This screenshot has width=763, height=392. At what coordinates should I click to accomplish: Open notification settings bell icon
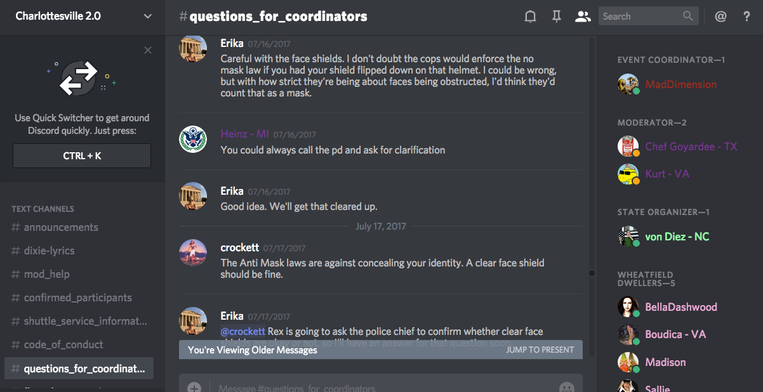pos(530,17)
